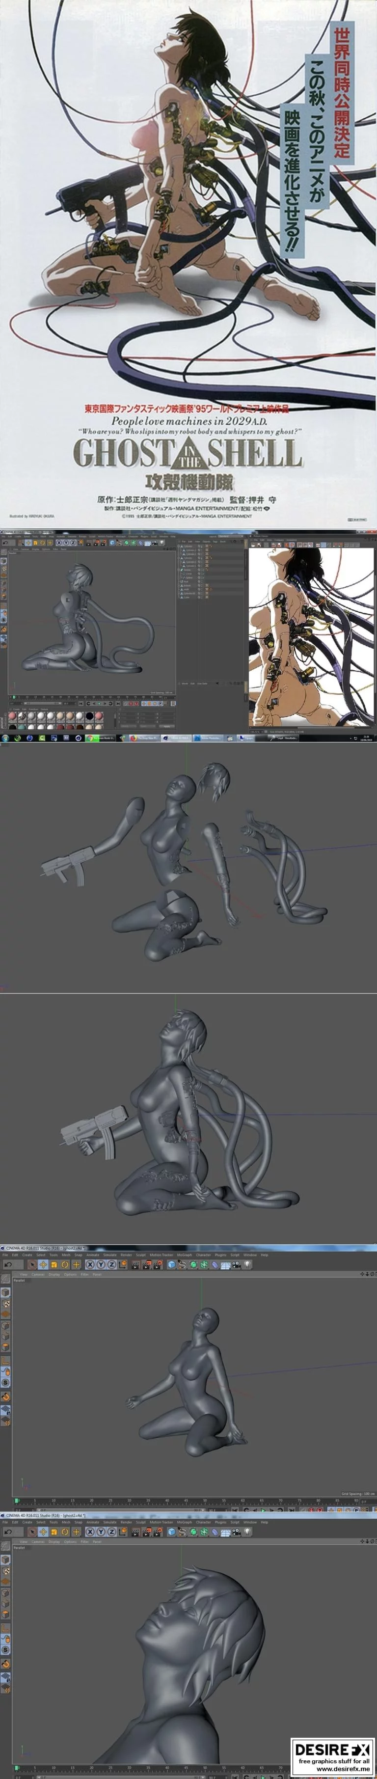This screenshot has width=377, height=1779.
Task: Open Render Settings icon in full-body model window
Action: click(158, 1264)
